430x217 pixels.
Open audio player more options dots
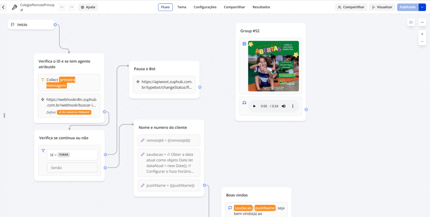293,106
